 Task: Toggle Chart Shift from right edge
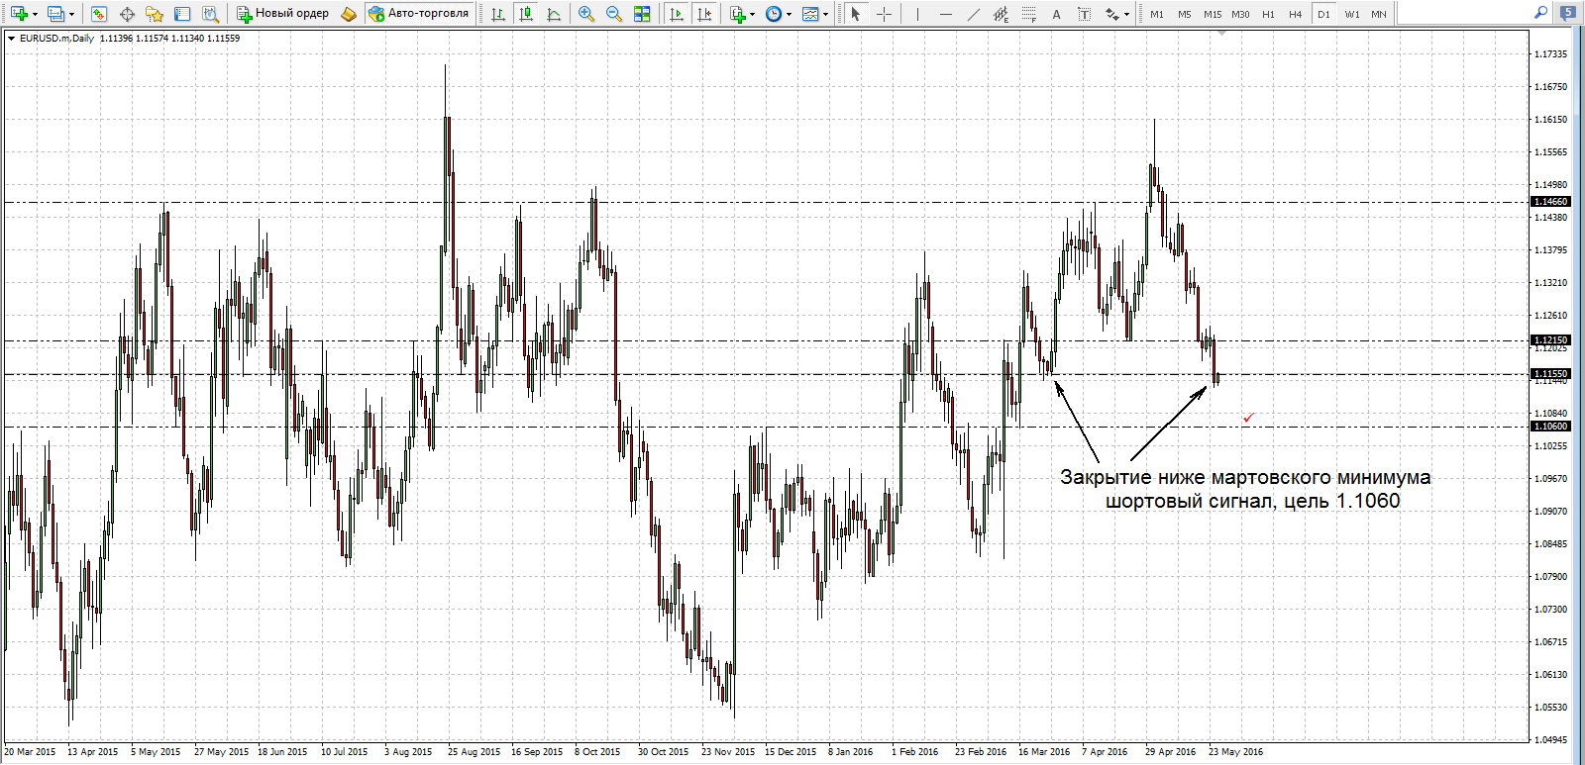point(704,14)
